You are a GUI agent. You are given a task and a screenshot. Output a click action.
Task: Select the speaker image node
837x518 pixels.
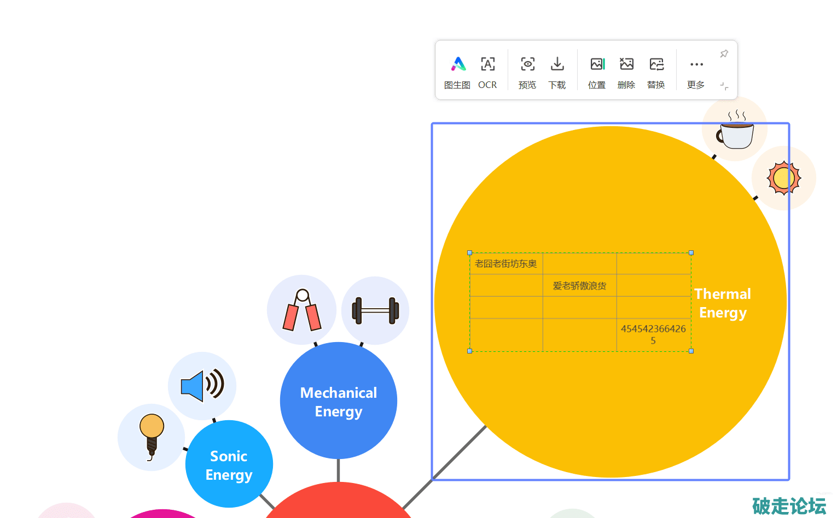202,386
